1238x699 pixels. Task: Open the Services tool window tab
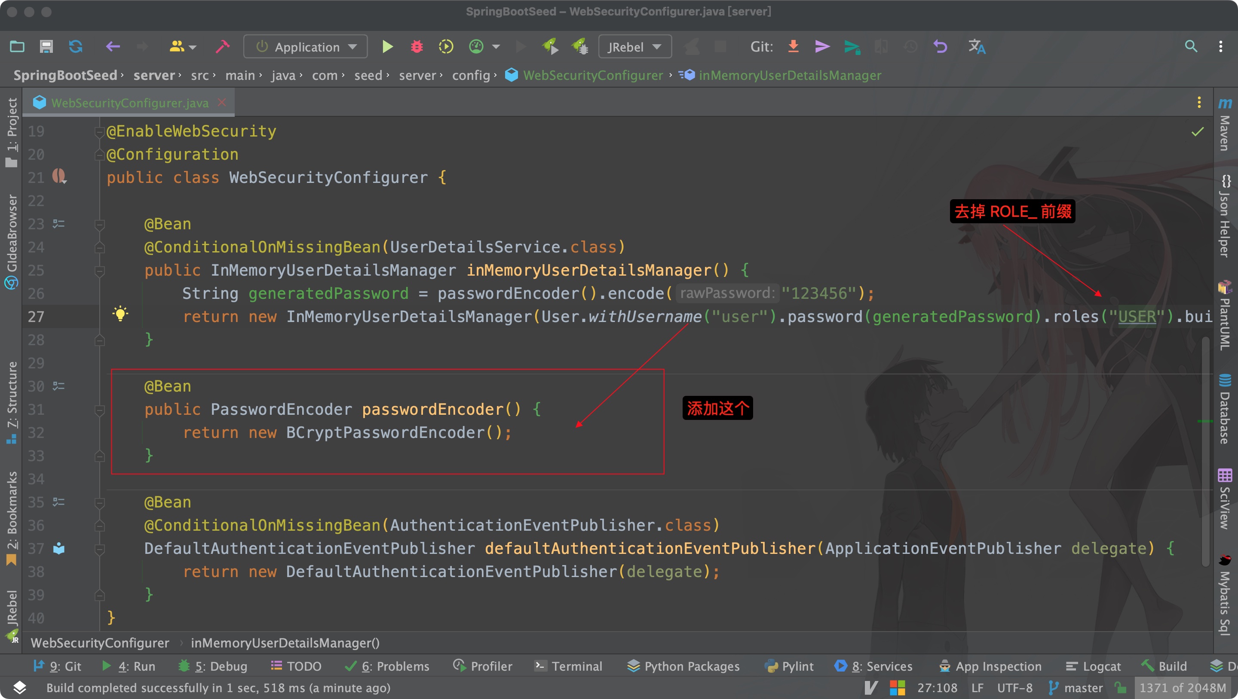[873, 666]
